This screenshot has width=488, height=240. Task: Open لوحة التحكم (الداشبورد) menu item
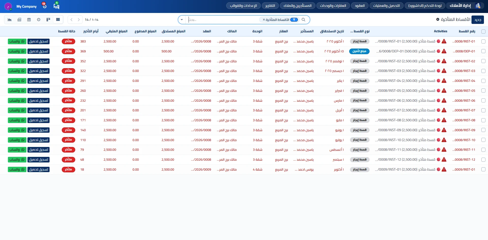point(425,6)
